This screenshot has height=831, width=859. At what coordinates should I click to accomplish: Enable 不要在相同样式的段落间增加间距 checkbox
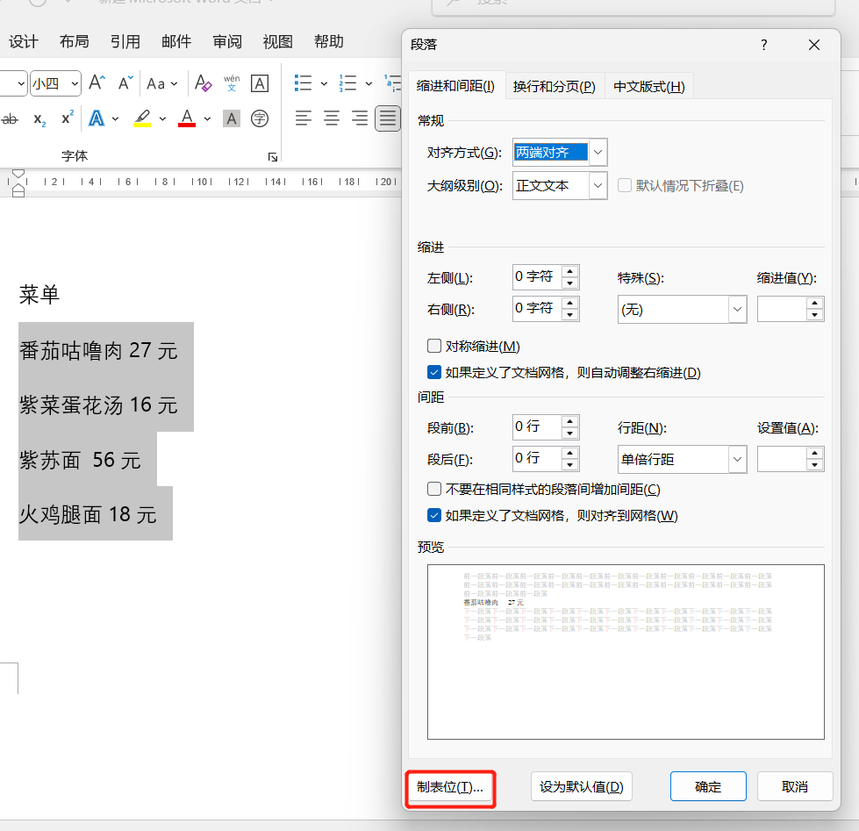point(433,489)
